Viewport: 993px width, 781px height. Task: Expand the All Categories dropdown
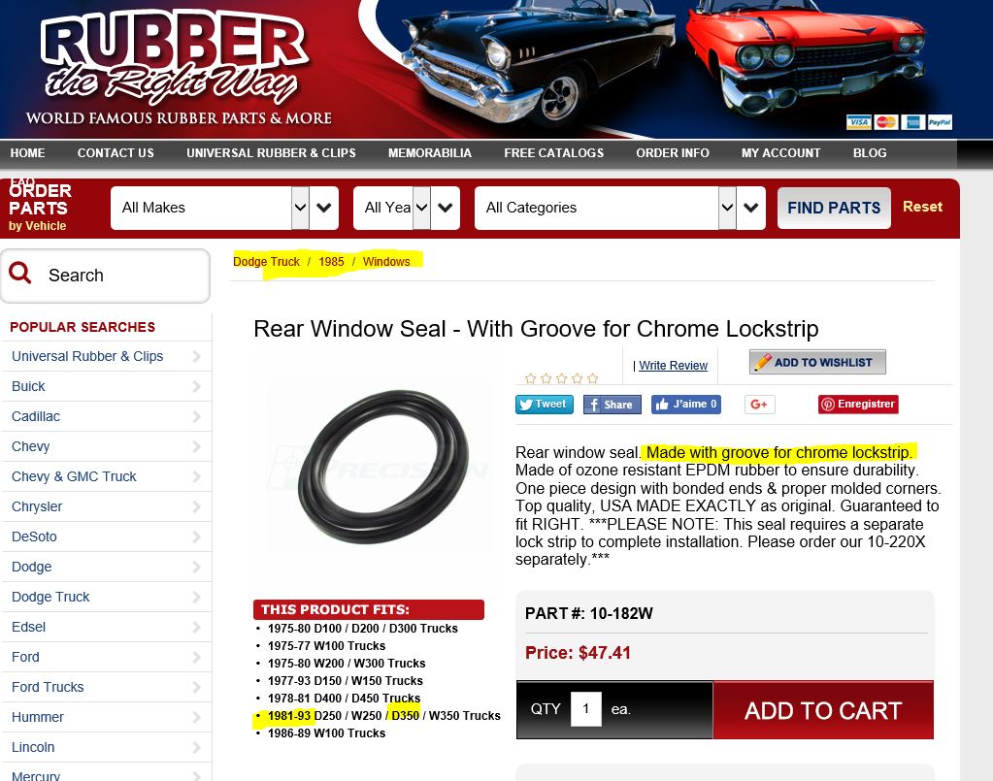pyautogui.click(x=620, y=208)
